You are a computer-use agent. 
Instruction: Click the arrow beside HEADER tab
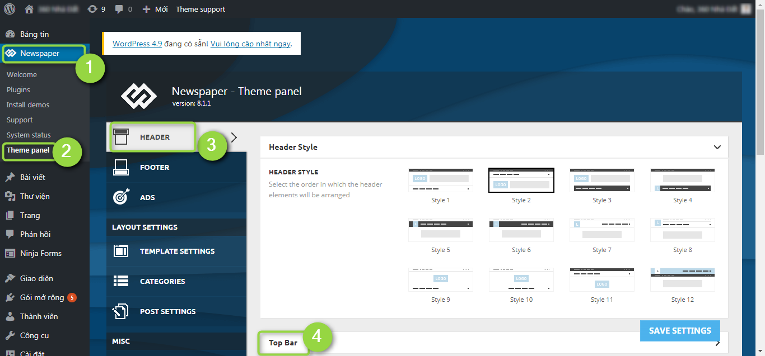(234, 137)
